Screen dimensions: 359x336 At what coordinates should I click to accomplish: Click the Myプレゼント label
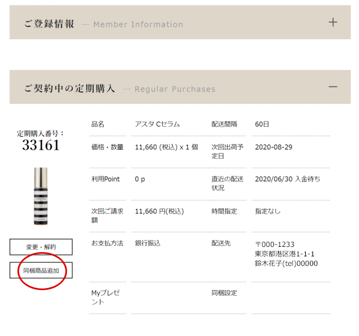coord(106,296)
